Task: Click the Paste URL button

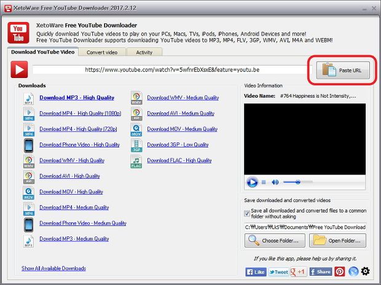Action: 343,70
